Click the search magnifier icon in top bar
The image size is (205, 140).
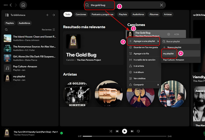[x=87, y=5]
